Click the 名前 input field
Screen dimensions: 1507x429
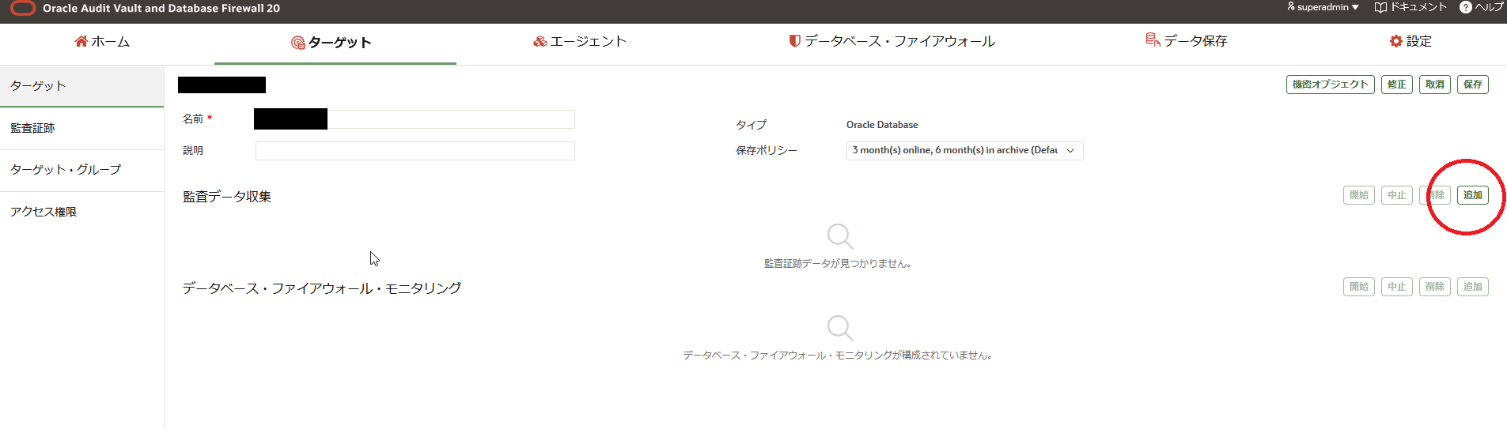point(415,119)
